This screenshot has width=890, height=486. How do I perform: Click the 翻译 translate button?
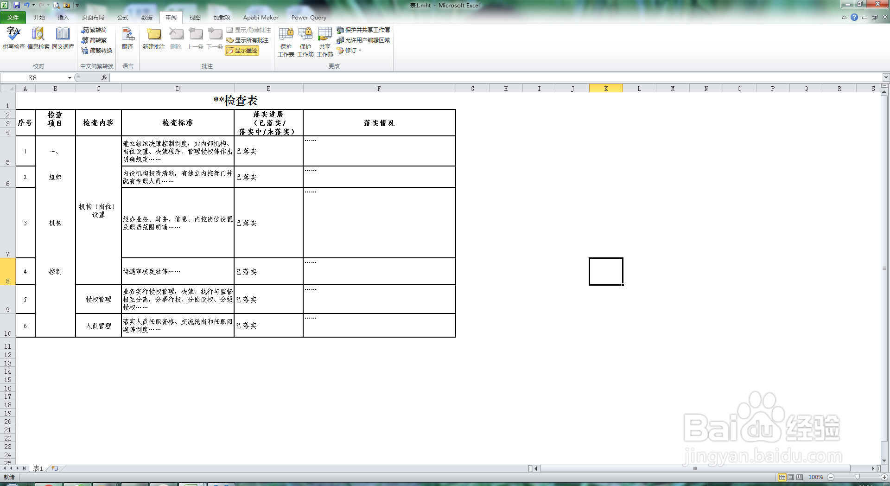coord(127,38)
